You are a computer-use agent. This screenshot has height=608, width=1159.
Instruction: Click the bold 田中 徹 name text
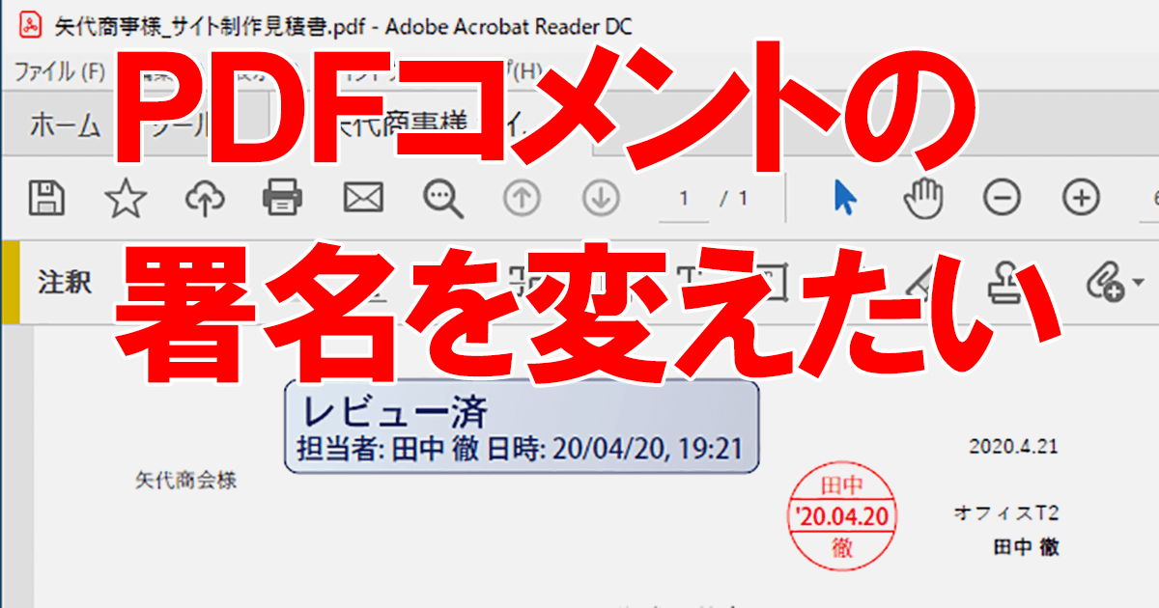(1027, 547)
